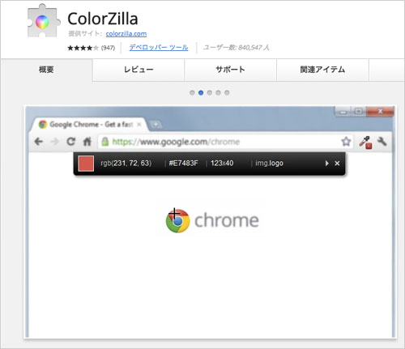
Task: Select the third screenshot carousel dot
Action: [x=210, y=92]
